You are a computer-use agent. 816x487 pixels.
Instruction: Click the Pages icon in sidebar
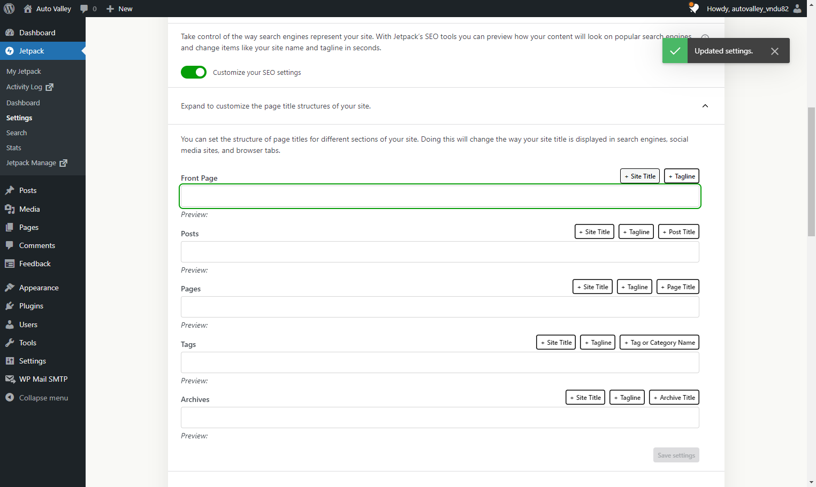[x=10, y=227]
